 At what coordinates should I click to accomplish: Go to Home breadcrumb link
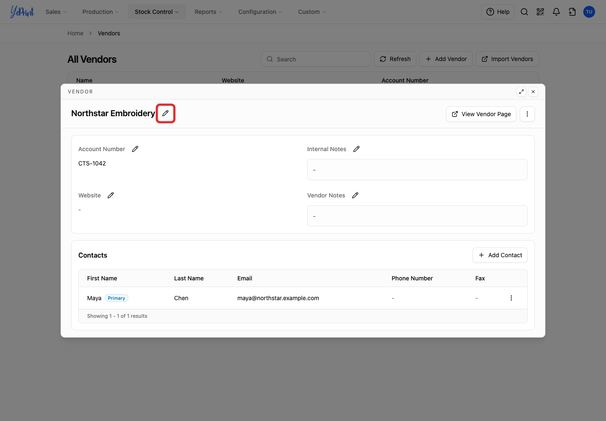(75, 33)
